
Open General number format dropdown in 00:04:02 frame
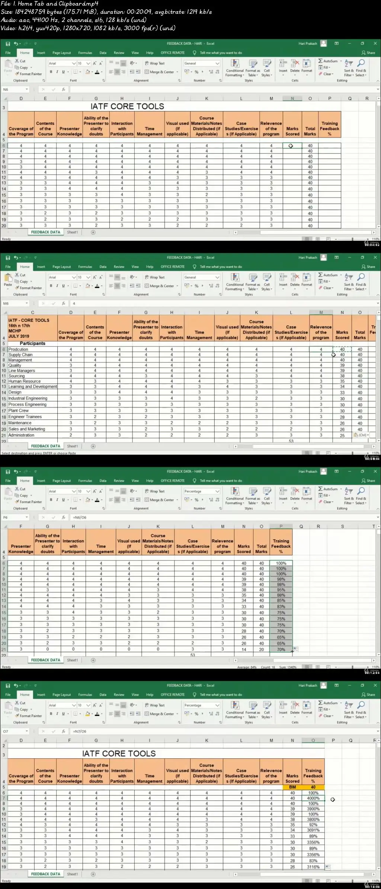click(x=217, y=63)
